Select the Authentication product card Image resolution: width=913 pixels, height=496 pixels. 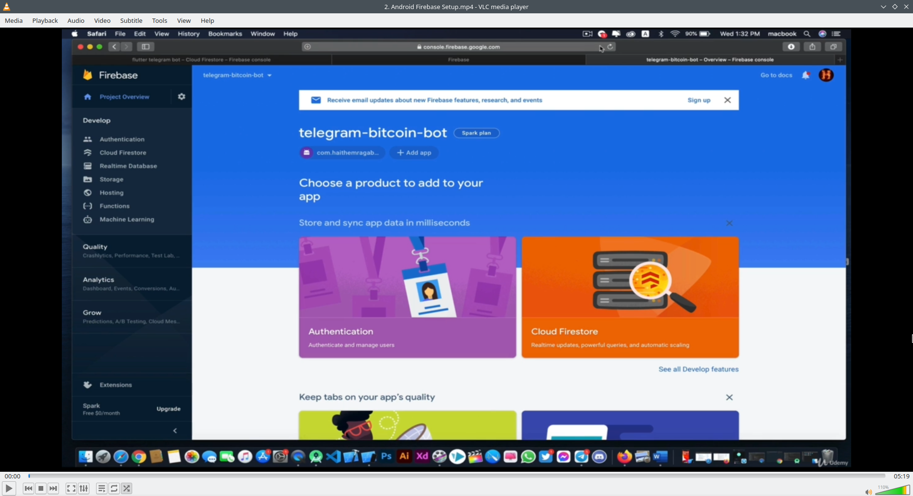point(408,297)
